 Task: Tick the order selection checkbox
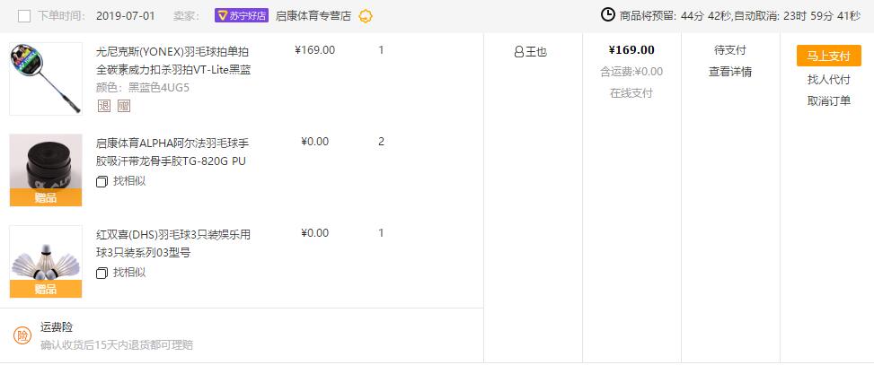coord(24,16)
